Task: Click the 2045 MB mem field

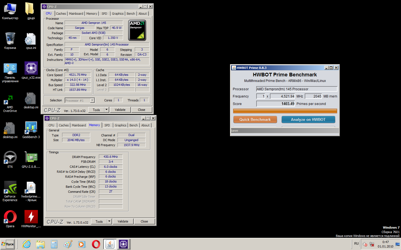Action: (313, 96)
